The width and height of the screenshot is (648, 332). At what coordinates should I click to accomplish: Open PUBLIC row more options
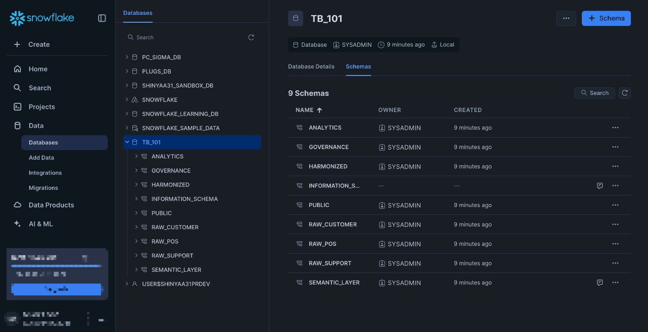pos(615,205)
